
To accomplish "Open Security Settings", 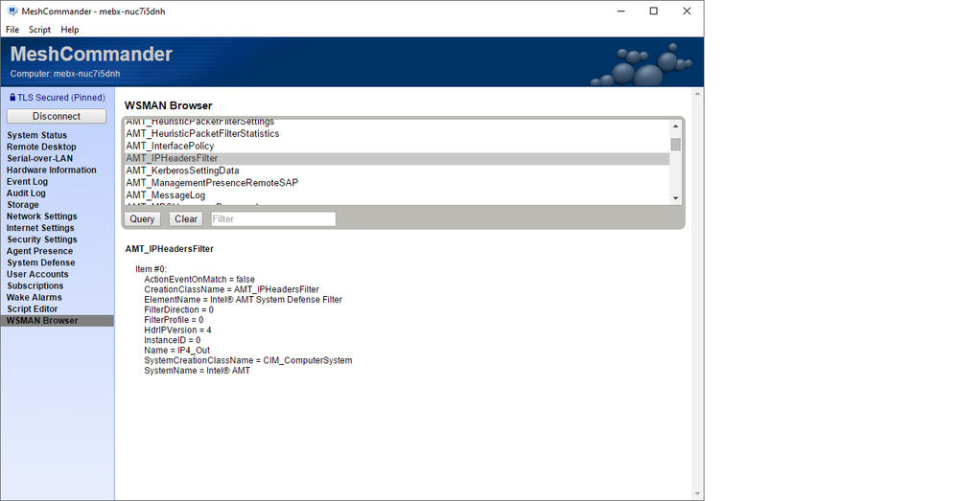I will point(41,239).
